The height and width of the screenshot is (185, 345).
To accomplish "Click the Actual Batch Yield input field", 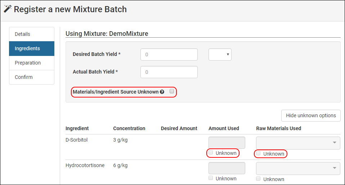I will point(169,72).
